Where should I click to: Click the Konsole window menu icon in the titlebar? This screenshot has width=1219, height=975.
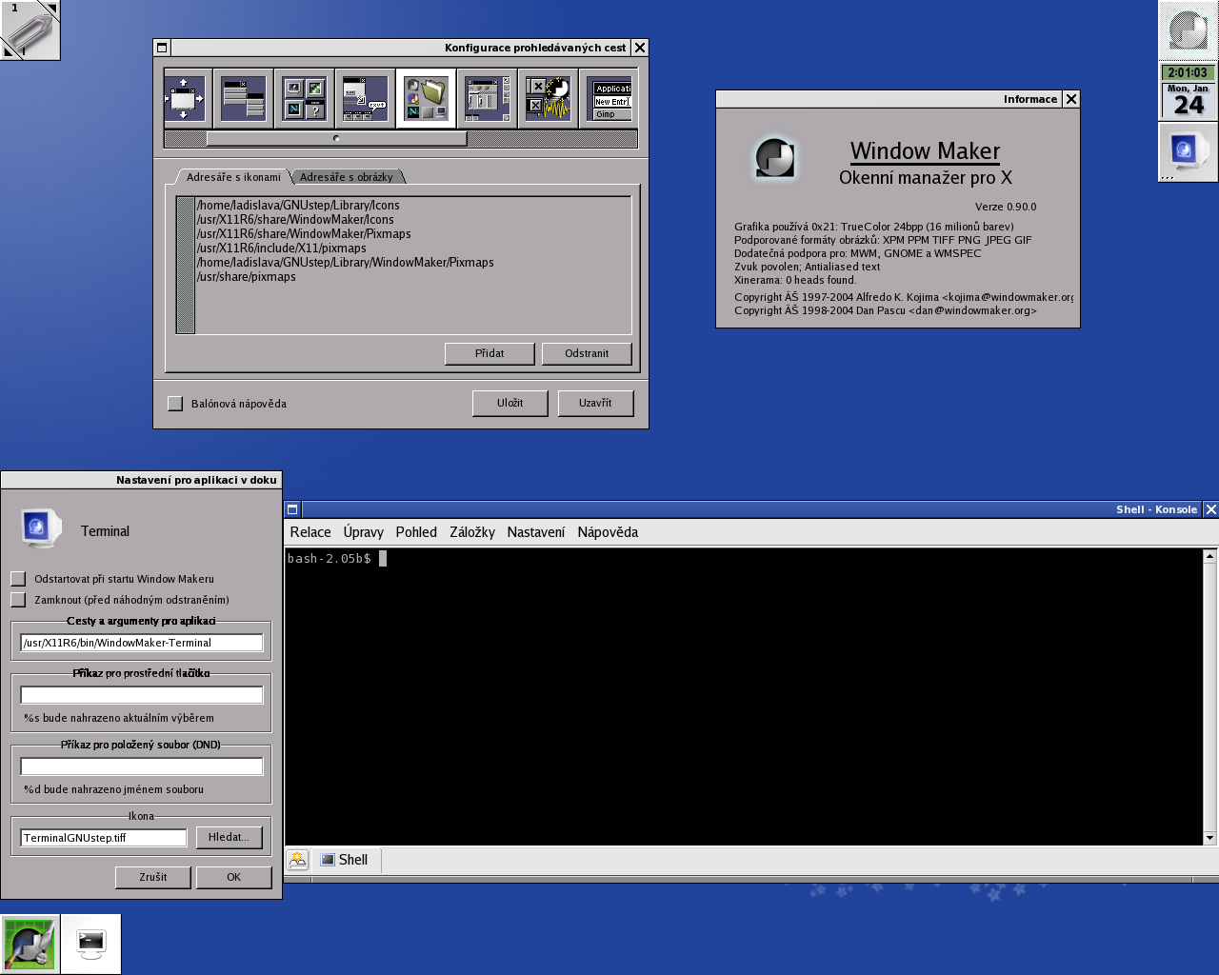click(x=292, y=509)
